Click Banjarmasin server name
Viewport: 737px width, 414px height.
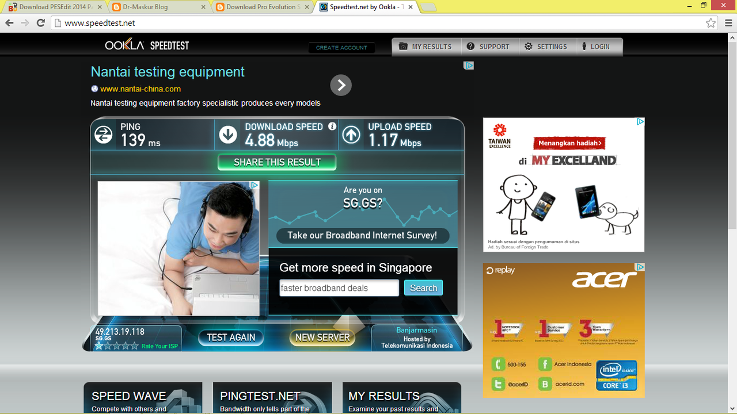point(417,330)
